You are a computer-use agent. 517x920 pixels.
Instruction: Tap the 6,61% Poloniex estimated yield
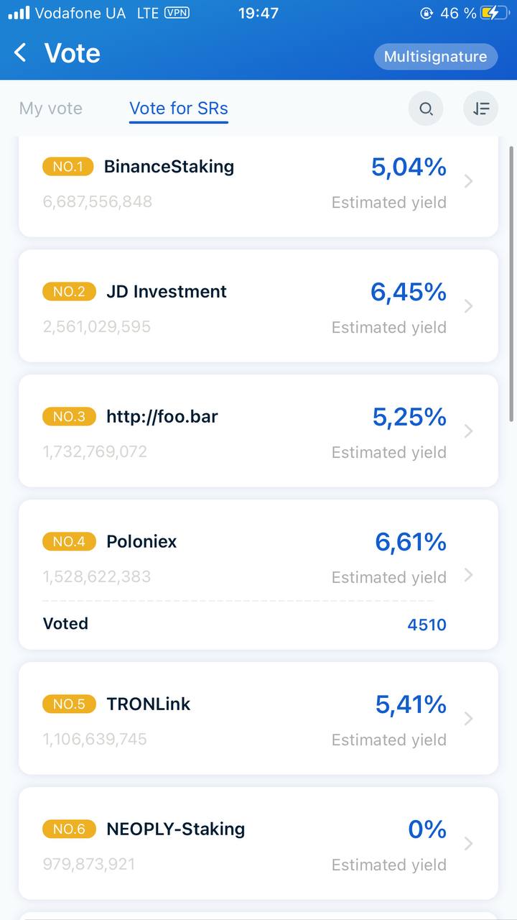(411, 542)
